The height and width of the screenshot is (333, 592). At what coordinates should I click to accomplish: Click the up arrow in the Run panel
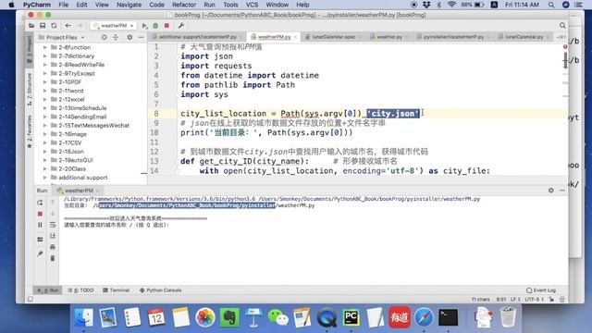tap(53, 203)
